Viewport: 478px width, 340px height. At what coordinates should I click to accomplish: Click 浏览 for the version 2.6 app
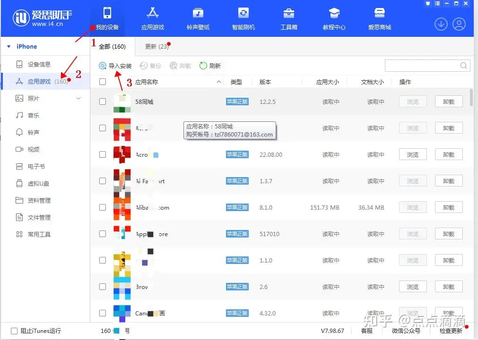coord(413,287)
